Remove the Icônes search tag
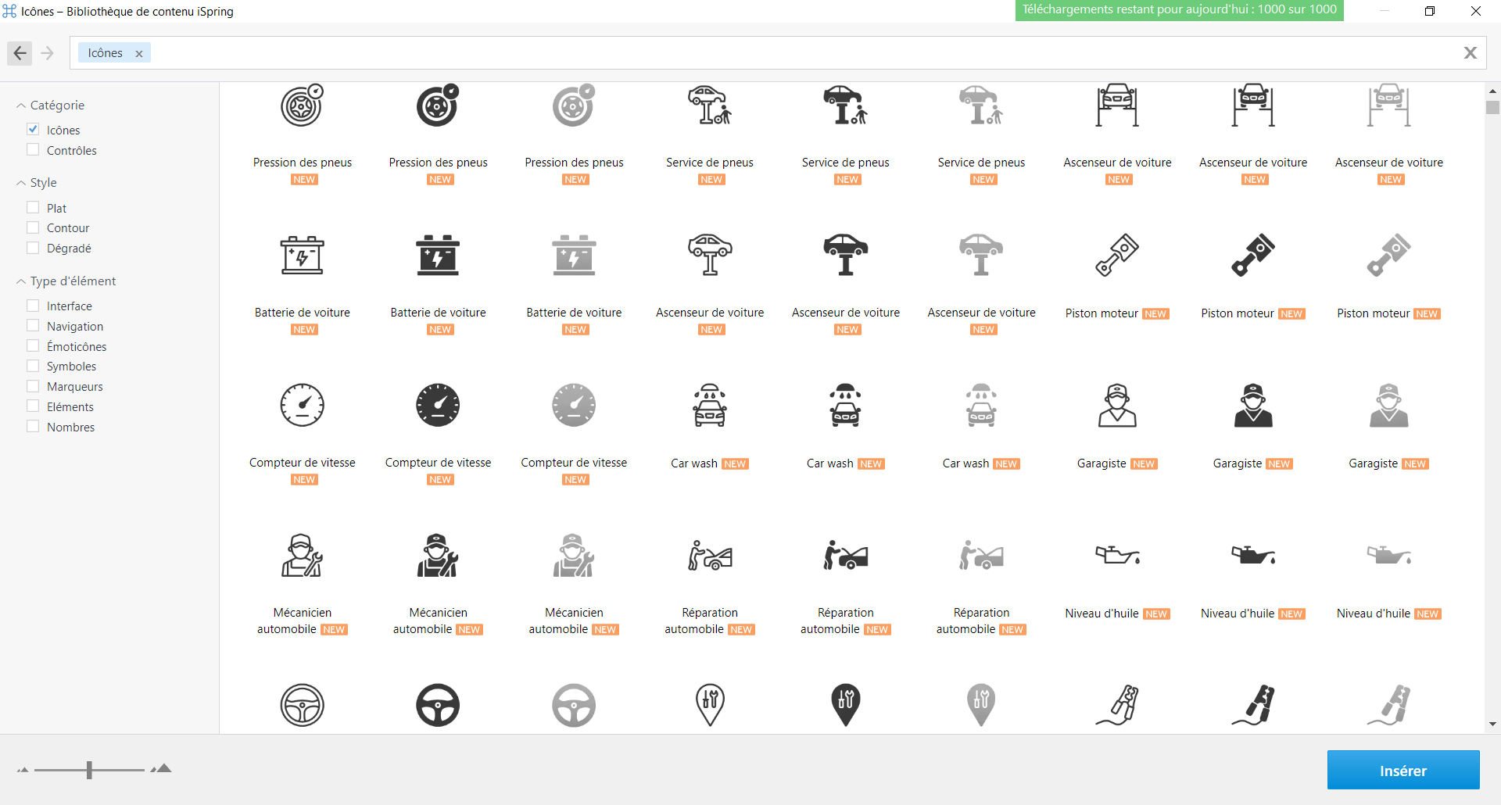The height and width of the screenshot is (805, 1501). (x=139, y=54)
